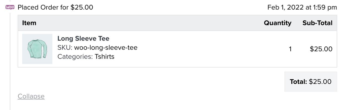The height and width of the screenshot is (110, 346).
Task: Open the Tshirts category link
Action: point(105,57)
